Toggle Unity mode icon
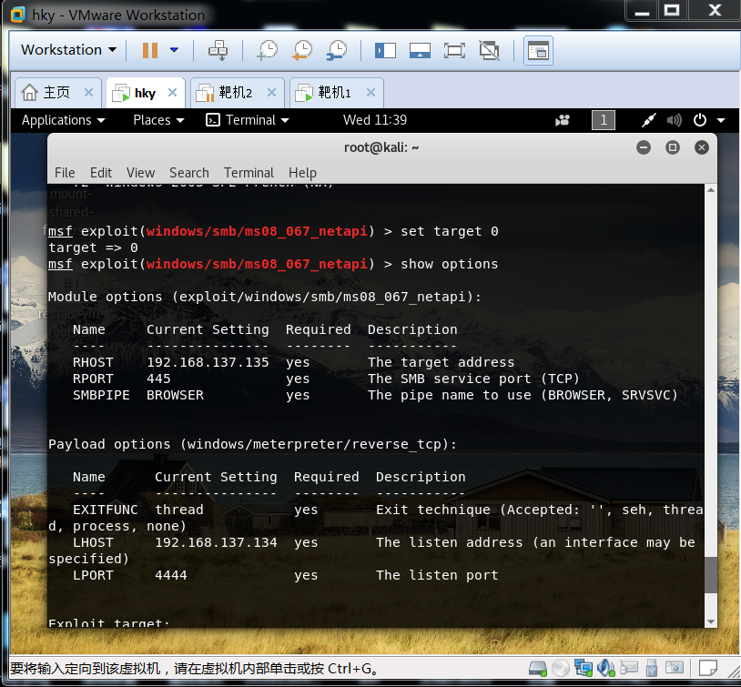 pos(489,51)
